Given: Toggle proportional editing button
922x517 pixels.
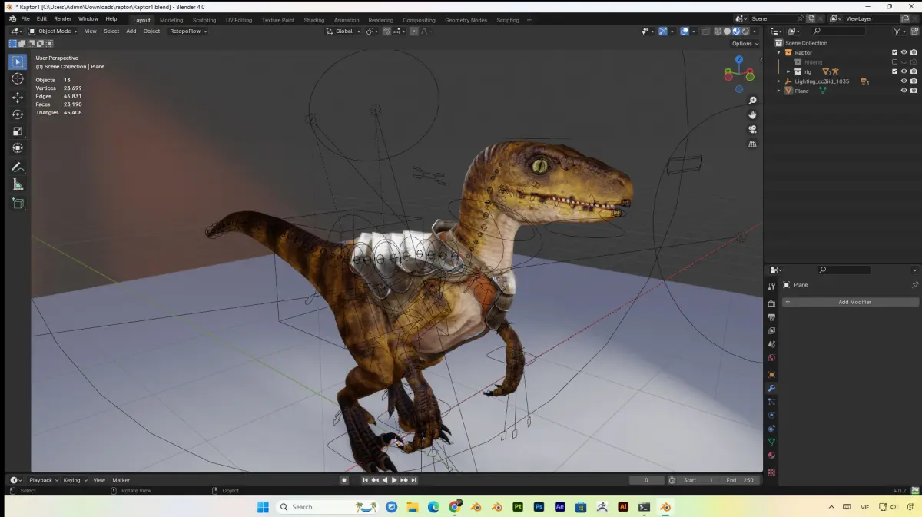Looking at the screenshot, I should [x=414, y=31].
